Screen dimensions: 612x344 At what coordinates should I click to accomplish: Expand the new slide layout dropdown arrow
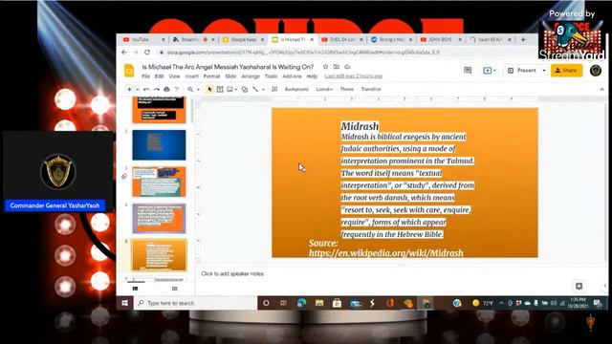138,90
